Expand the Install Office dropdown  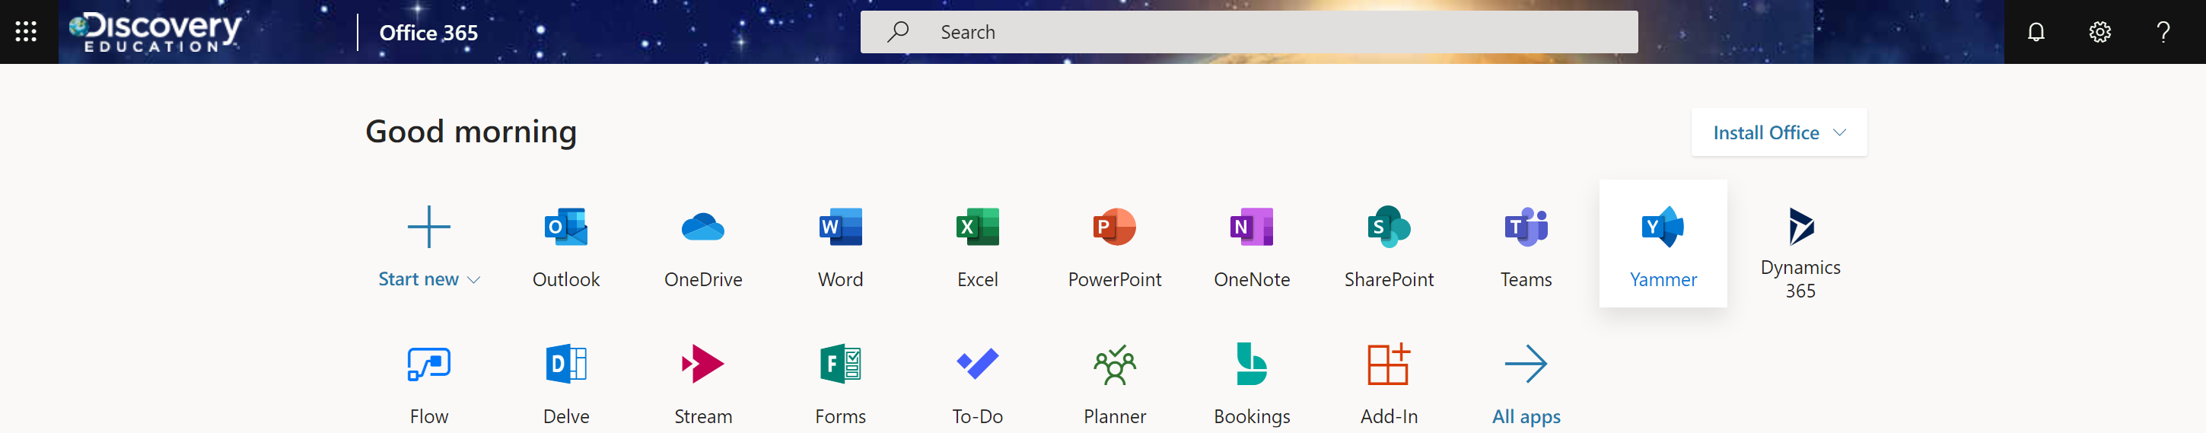tap(1778, 132)
